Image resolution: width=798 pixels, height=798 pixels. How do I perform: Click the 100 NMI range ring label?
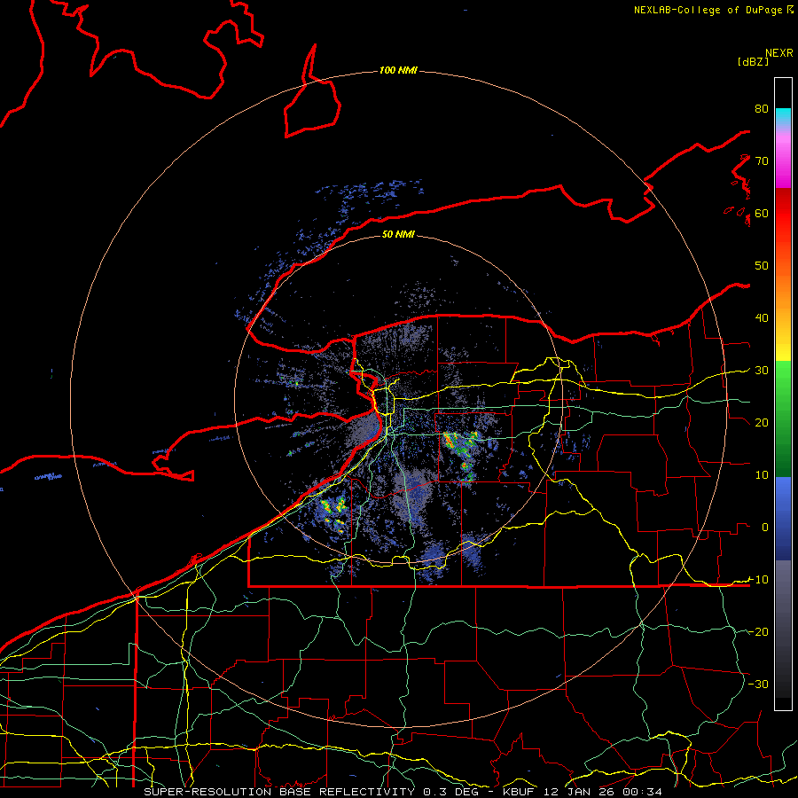pos(398,70)
